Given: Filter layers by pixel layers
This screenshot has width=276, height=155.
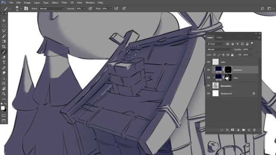Looking at the screenshot, I should click(228, 44).
